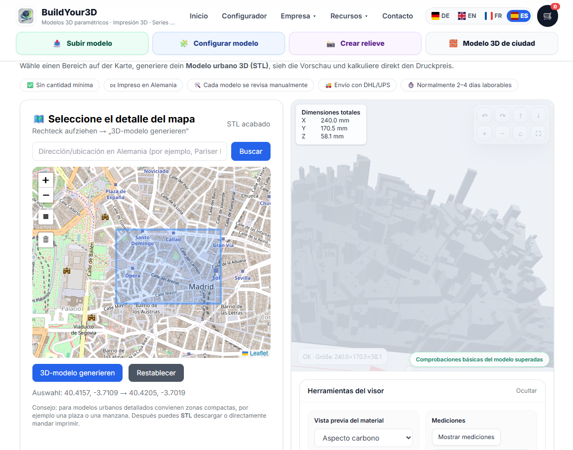Zoom out on the Leaflet map
Viewport: 573px width, 450px height.
46,195
